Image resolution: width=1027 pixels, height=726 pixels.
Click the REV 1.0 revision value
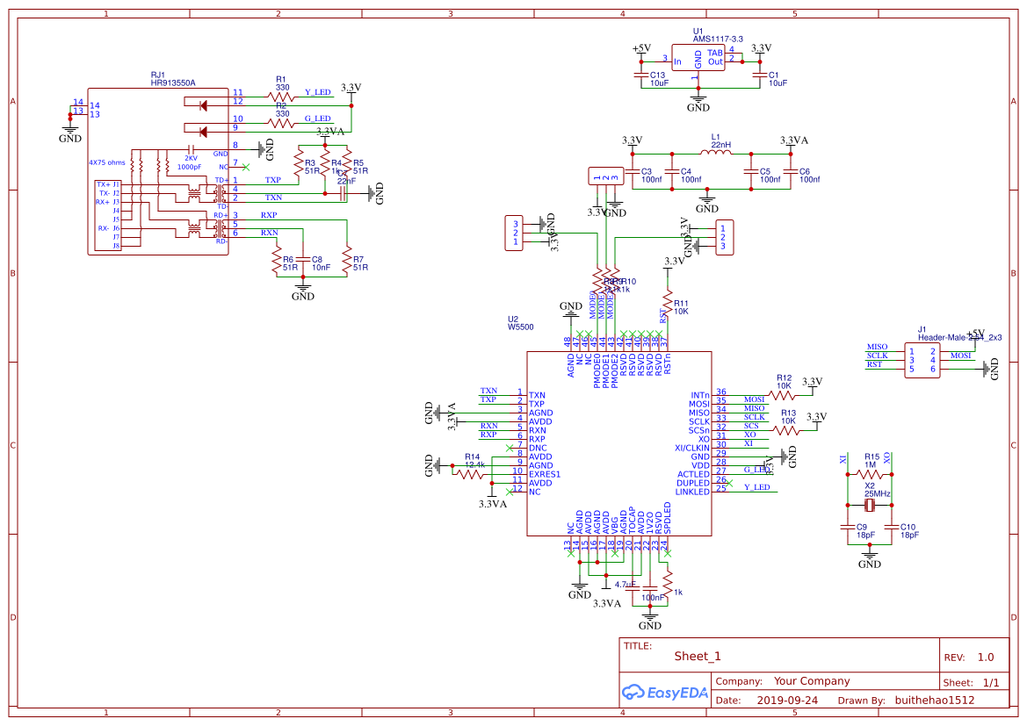tap(985, 658)
